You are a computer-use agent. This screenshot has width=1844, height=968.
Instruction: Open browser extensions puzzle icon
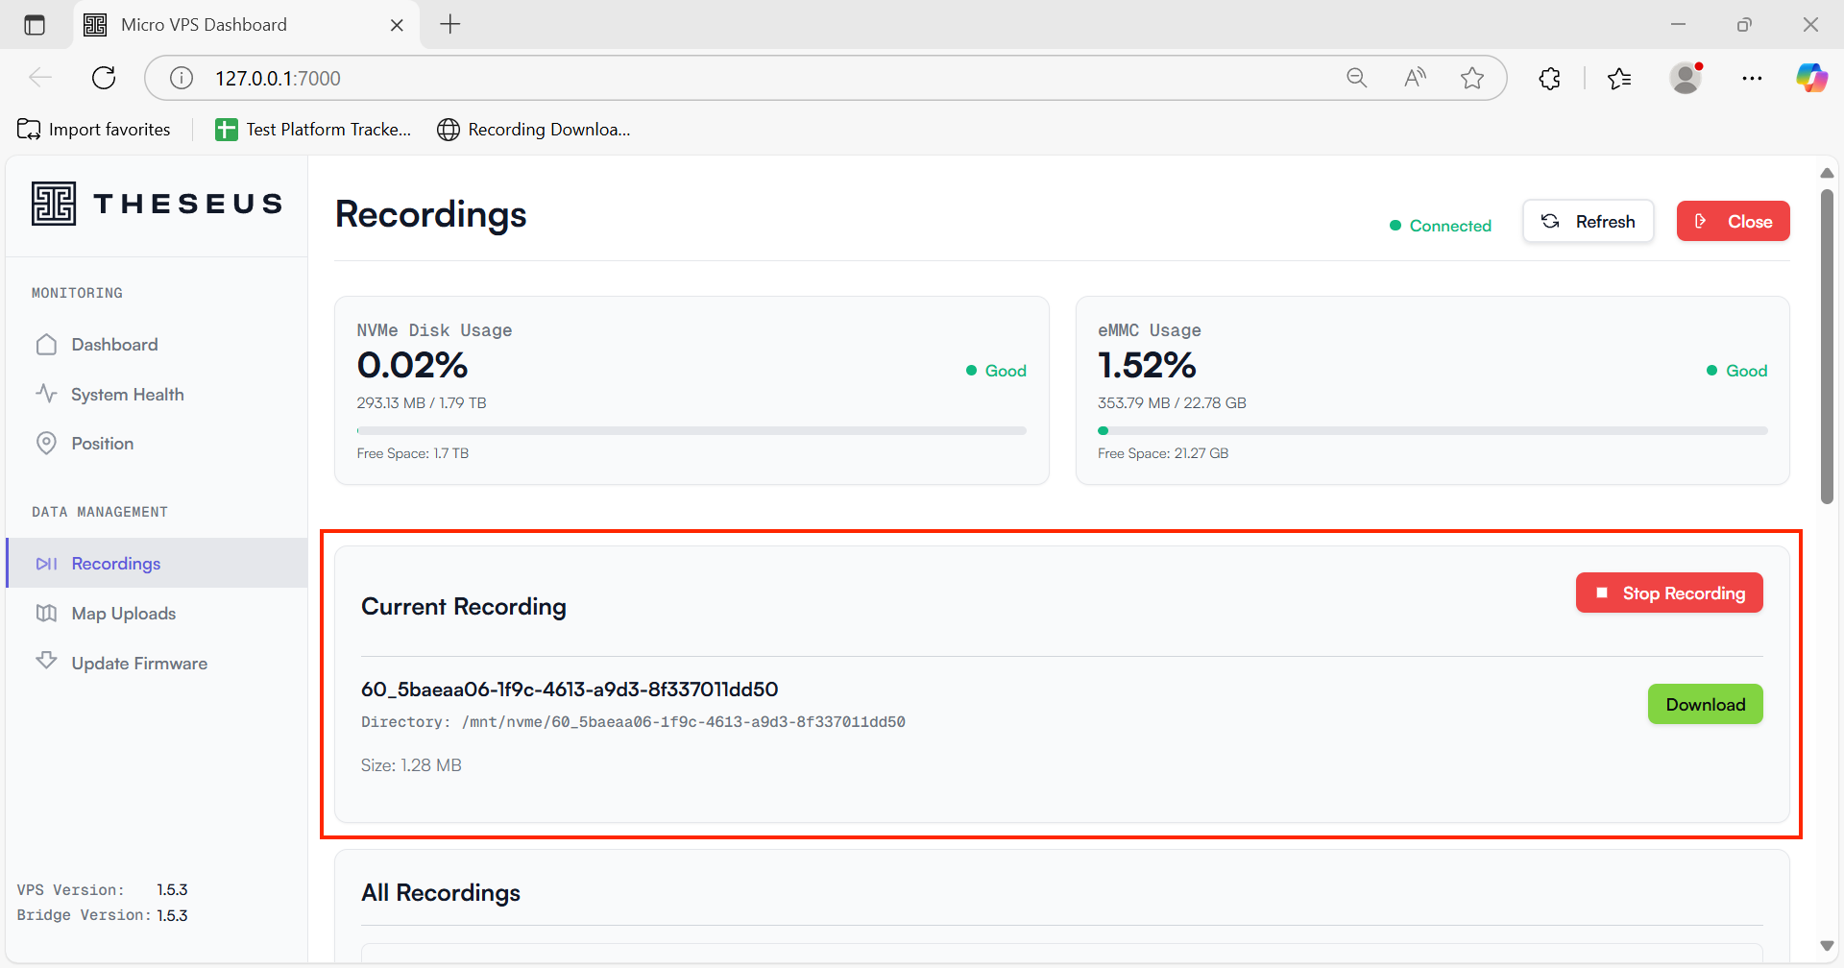pyautogui.click(x=1549, y=79)
